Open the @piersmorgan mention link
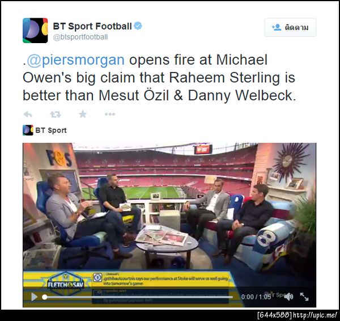 point(76,60)
